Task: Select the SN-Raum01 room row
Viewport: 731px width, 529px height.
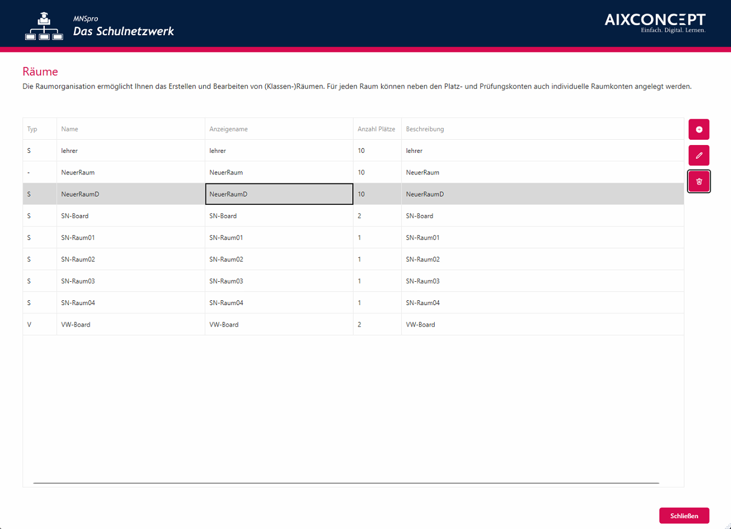Action: (x=78, y=238)
